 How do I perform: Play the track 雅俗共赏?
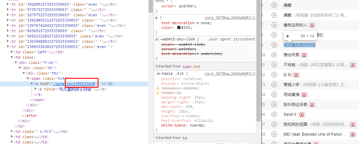(x=274, y=55)
